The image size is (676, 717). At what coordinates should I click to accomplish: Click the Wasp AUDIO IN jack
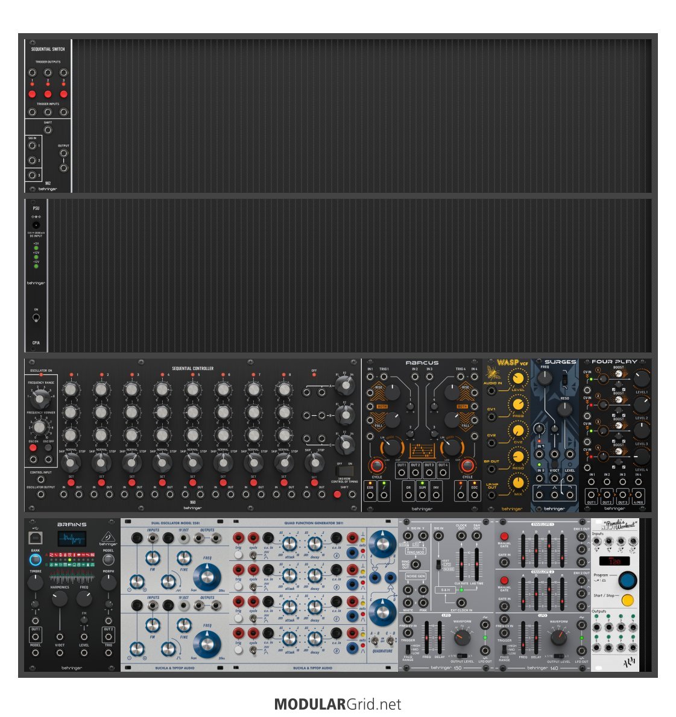[x=491, y=391]
